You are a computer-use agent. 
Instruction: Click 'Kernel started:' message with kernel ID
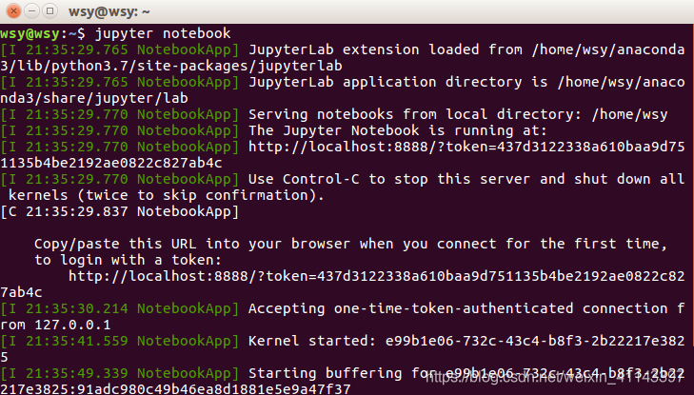[x=466, y=341]
